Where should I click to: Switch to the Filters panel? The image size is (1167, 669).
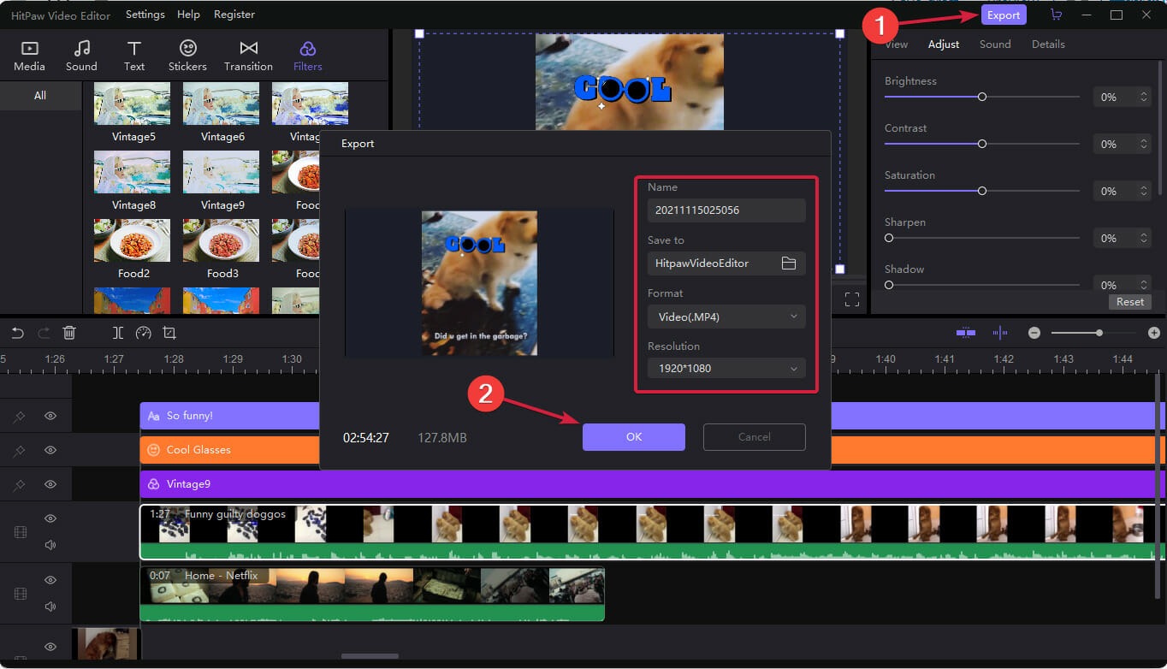(x=307, y=54)
